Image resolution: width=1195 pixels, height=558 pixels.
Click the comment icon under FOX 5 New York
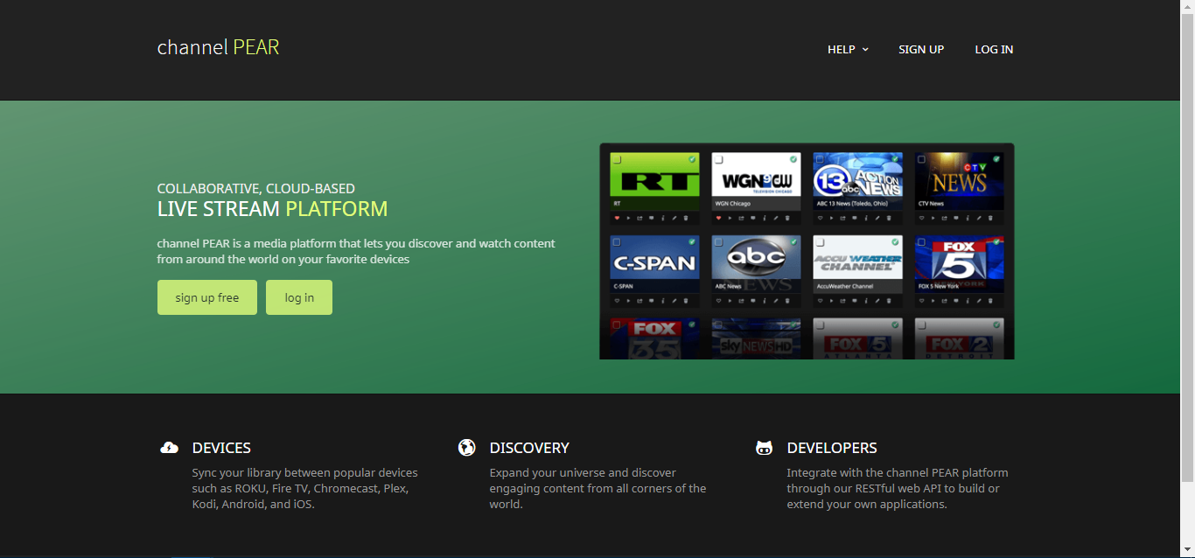click(956, 300)
